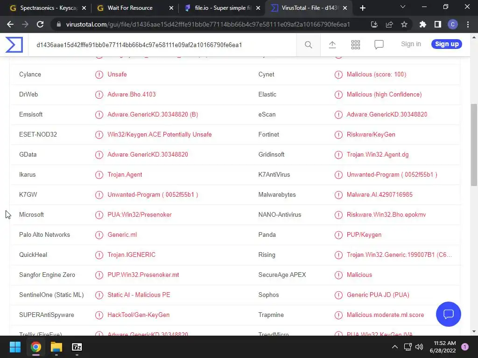The height and width of the screenshot is (358, 478).
Task: Click alert icon beside HackTool/Gen-KeyGen
Action: [x=99, y=315]
